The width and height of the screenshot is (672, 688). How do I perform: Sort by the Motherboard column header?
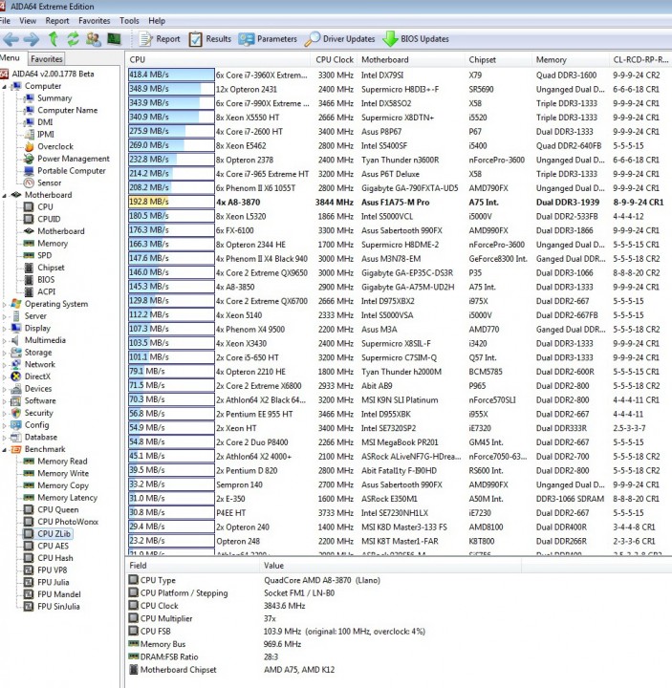(x=411, y=59)
